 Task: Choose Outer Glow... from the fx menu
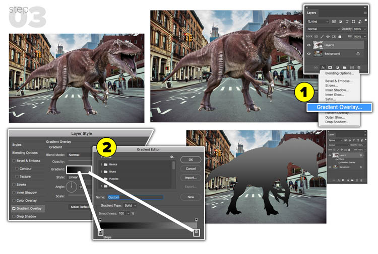pyautogui.click(x=335, y=117)
